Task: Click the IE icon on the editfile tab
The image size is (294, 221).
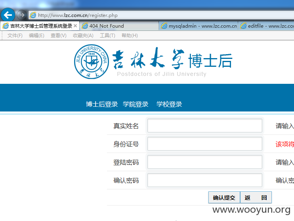Action: pyautogui.click(x=243, y=26)
